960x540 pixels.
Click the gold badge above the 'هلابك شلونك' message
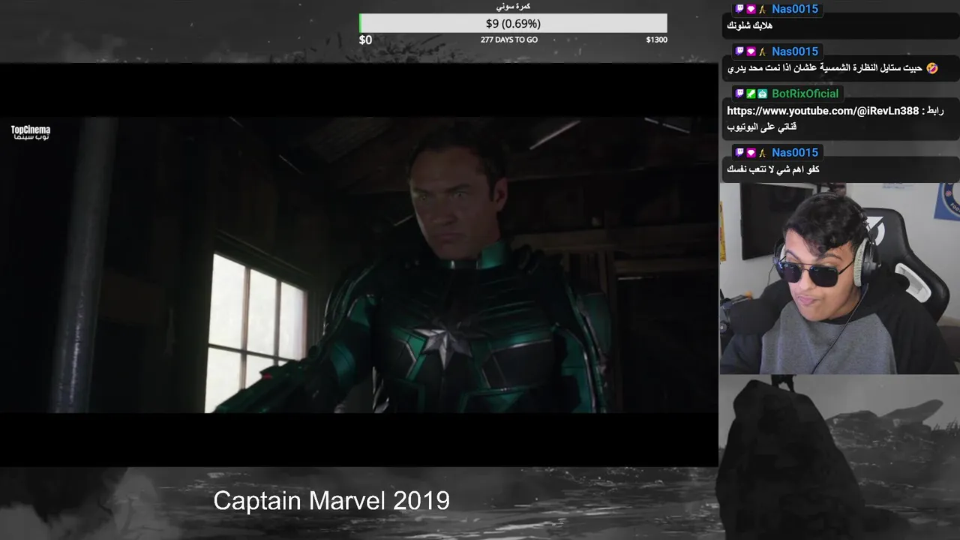(762, 9)
